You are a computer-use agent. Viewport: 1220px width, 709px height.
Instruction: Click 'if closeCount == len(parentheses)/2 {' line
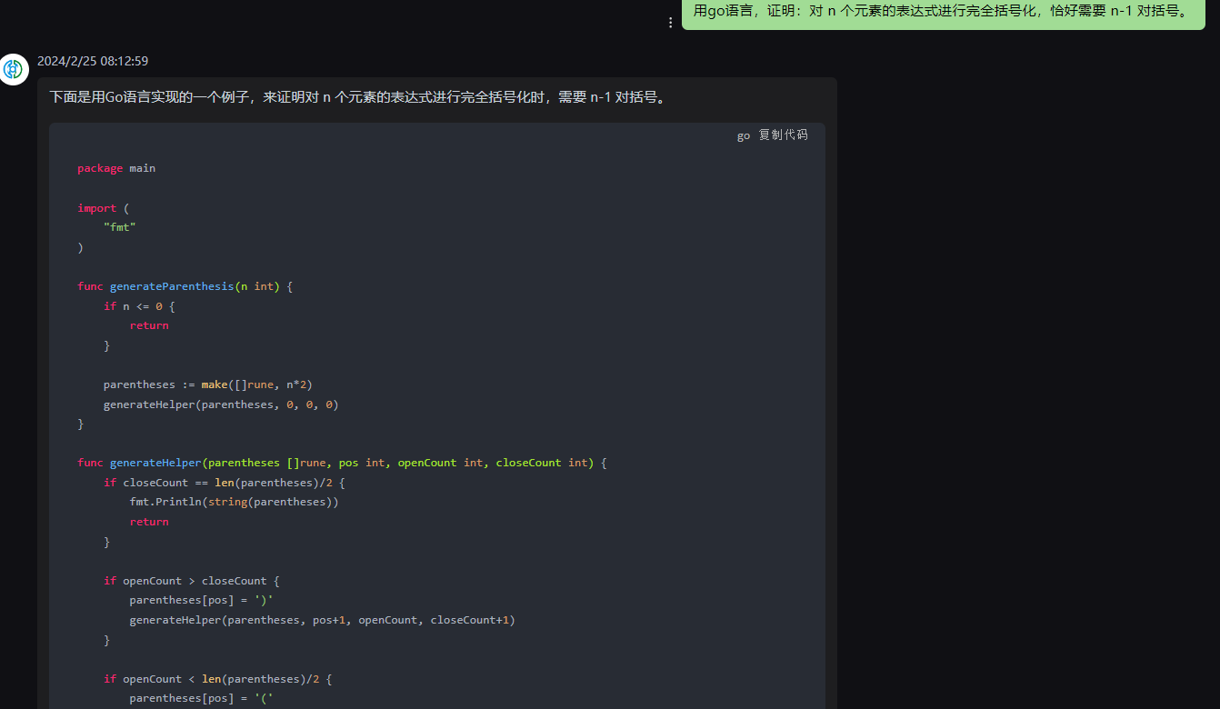coord(225,483)
